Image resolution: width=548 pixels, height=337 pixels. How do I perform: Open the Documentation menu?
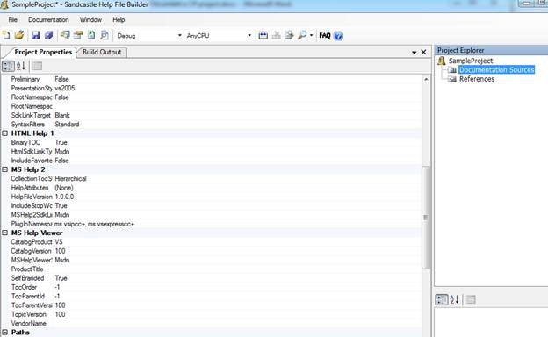pyautogui.click(x=48, y=20)
